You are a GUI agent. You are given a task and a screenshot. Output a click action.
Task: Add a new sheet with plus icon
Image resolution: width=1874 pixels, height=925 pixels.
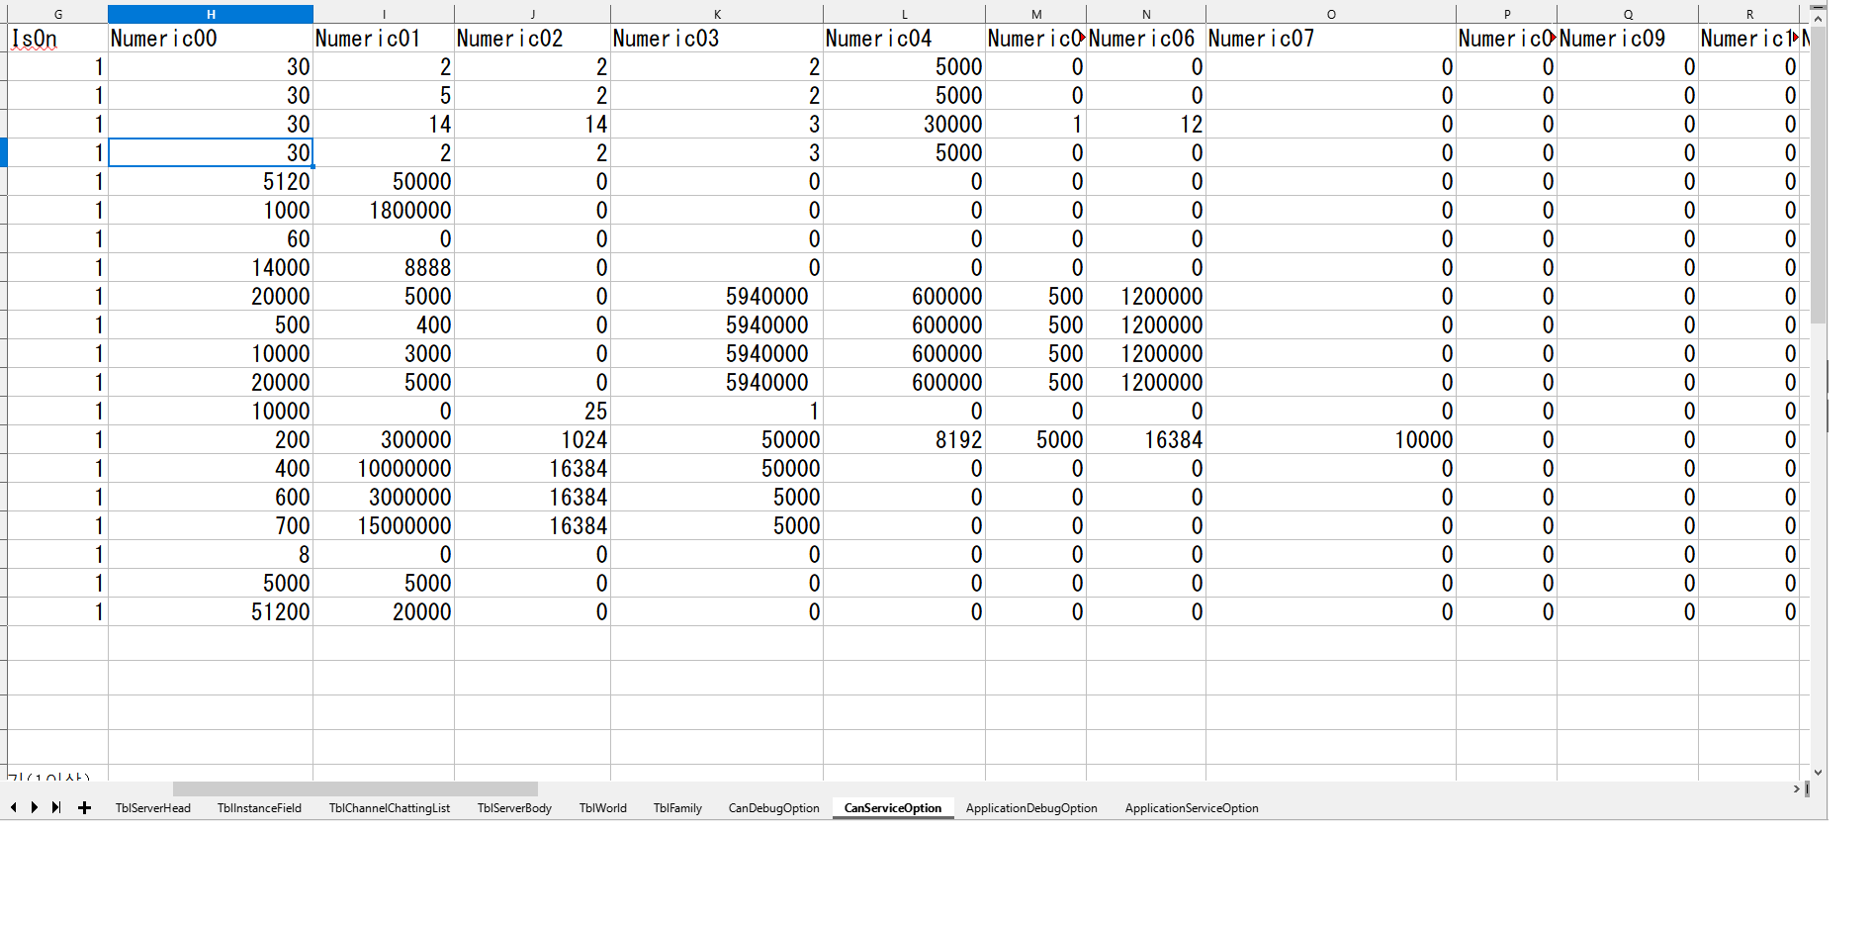[x=85, y=808]
